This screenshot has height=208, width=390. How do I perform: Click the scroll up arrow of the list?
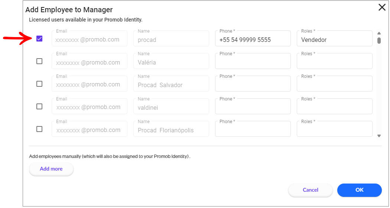[379, 33]
